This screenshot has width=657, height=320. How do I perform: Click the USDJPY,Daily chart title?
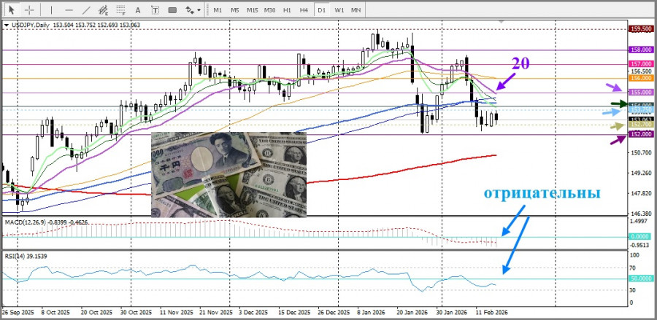click(x=29, y=25)
